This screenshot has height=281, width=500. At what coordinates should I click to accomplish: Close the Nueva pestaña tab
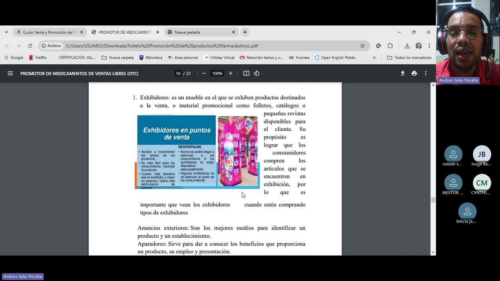tap(234, 32)
